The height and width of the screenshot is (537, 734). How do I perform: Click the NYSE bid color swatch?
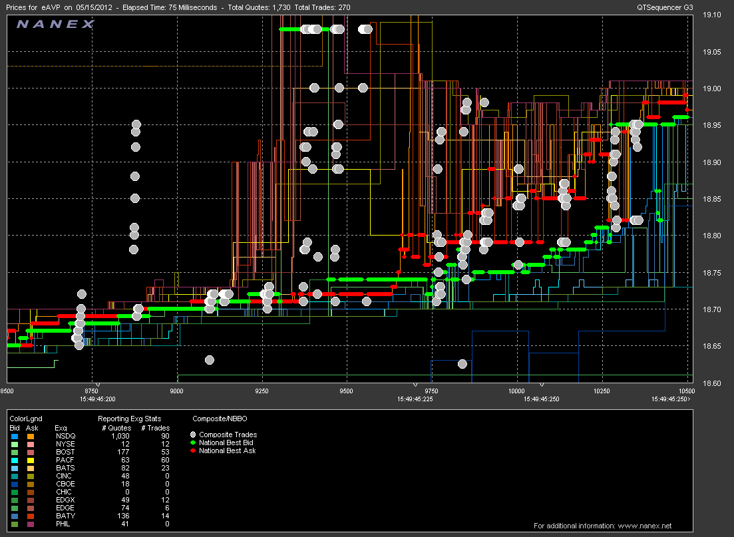click(15, 445)
